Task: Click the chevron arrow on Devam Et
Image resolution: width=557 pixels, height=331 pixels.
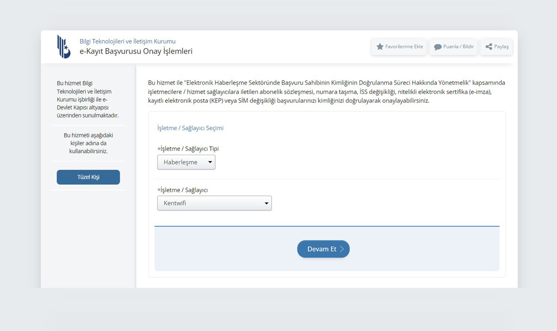Action: click(342, 249)
